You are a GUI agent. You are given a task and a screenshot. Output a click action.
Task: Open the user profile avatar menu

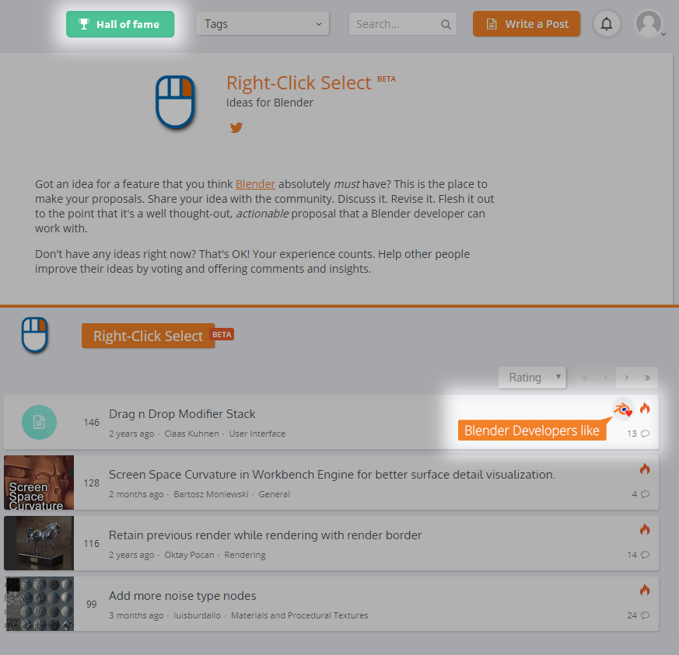click(648, 24)
